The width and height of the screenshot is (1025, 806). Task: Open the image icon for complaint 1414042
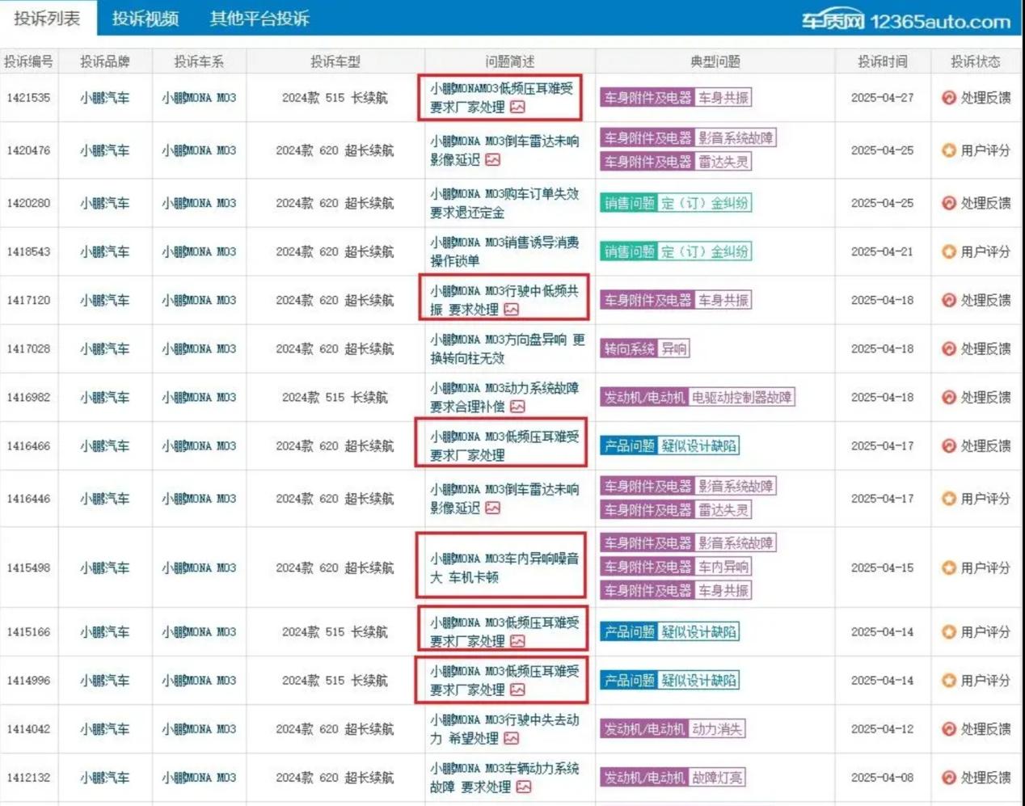pyautogui.click(x=511, y=738)
